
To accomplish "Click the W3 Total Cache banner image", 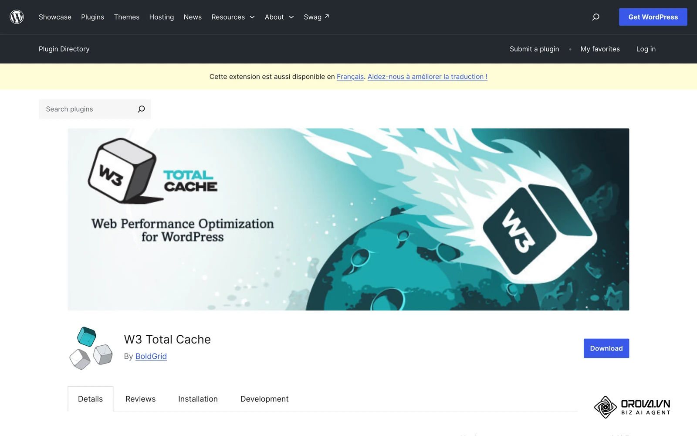I will coord(348,219).
